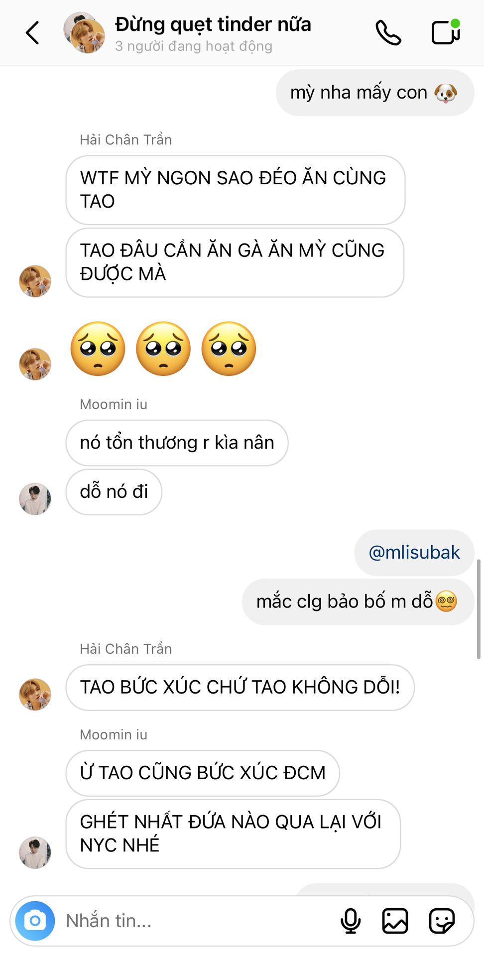Screen dimensions: 484x956
Task: Open the blue camera button
Action: point(35,921)
